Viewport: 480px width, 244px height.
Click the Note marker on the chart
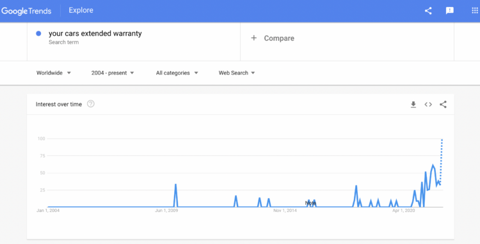click(x=310, y=202)
